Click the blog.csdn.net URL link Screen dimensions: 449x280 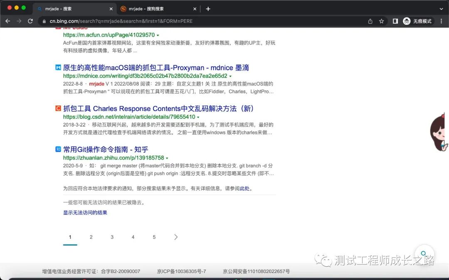tap(129, 117)
